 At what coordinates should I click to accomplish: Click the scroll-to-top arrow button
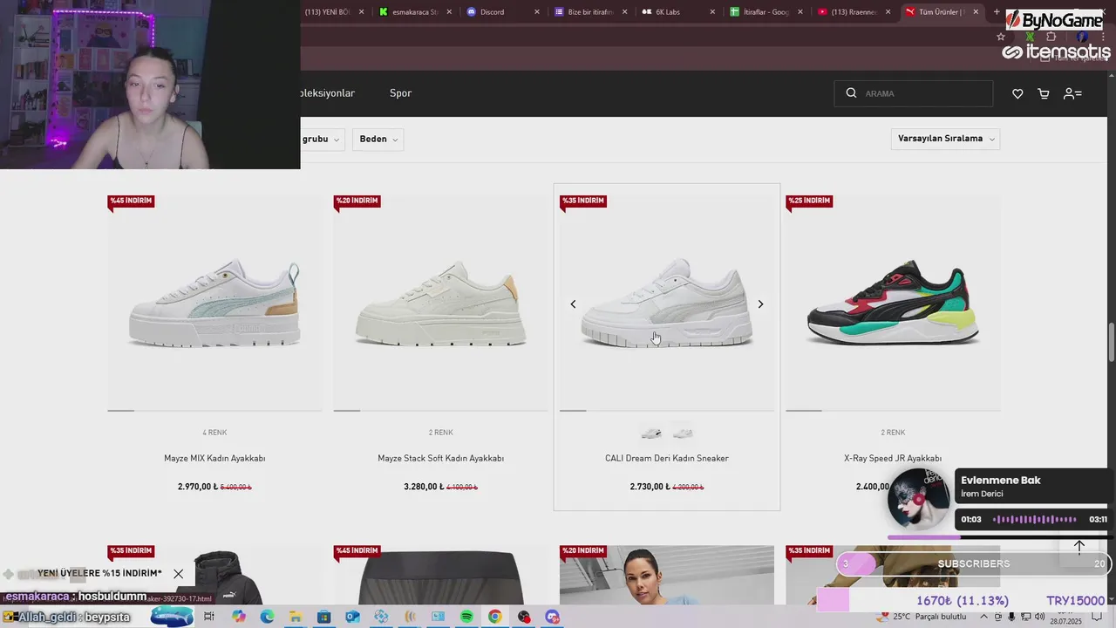1079,547
